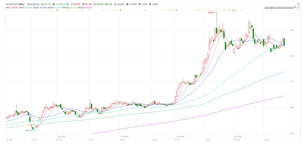Select the MA60 553.74 indicator label
Image resolution: width=304 pixels, height=147 pixels.
[x=54, y=7]
